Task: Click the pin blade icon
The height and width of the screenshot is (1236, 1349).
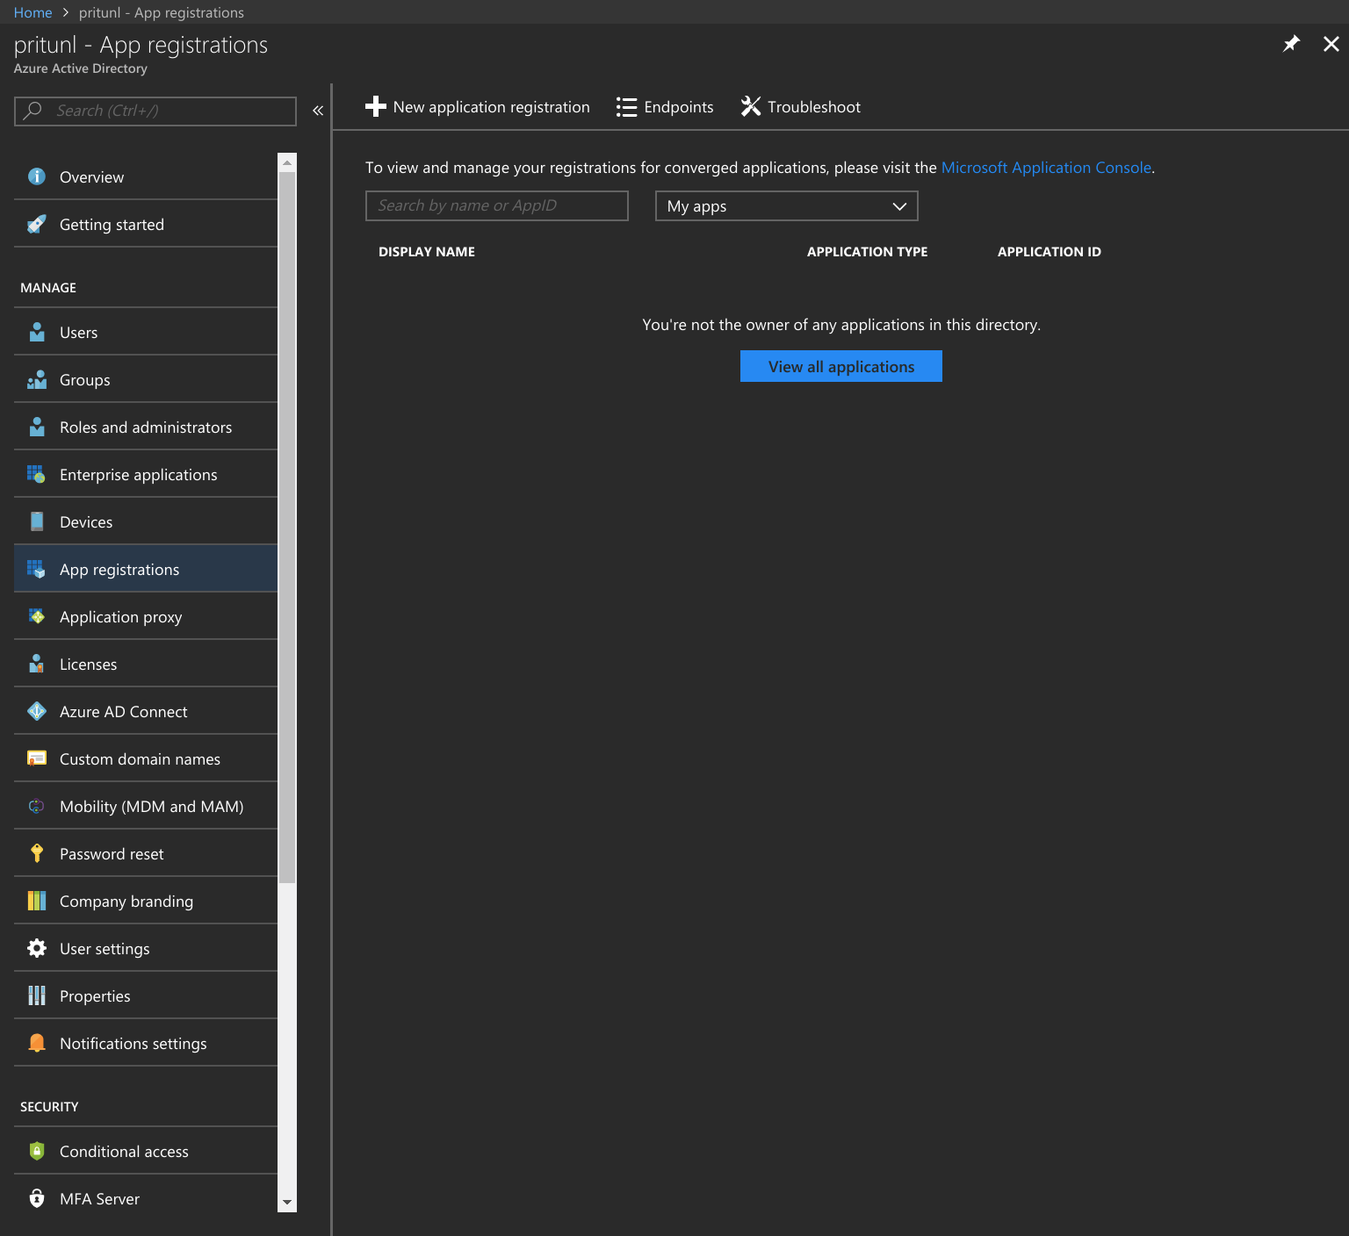Action: coord(1290,44)
